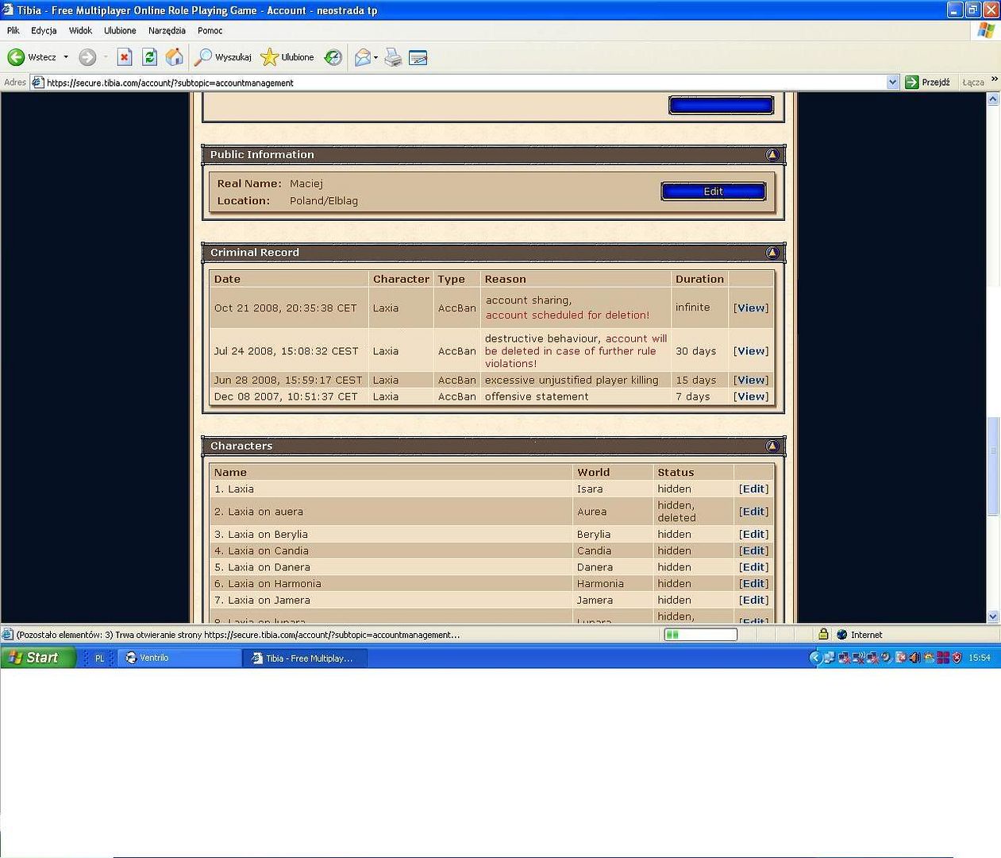Click the Back (Wstecz) arrow icon

pyautogui.click(x=16, y=57)
